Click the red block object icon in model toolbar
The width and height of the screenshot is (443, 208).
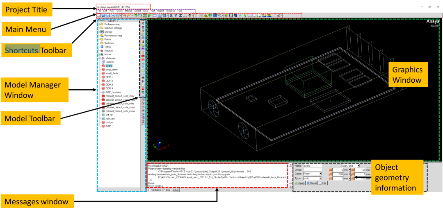(x=143, y=59)
